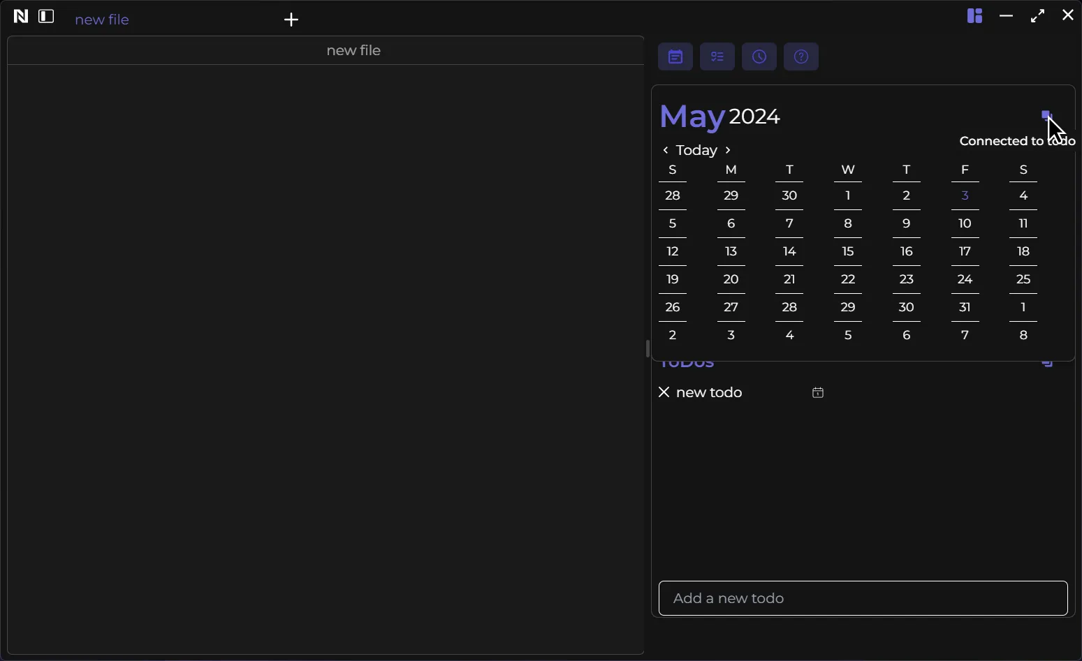
Task: Go to next month with right chevron
Action: (728, 150)
